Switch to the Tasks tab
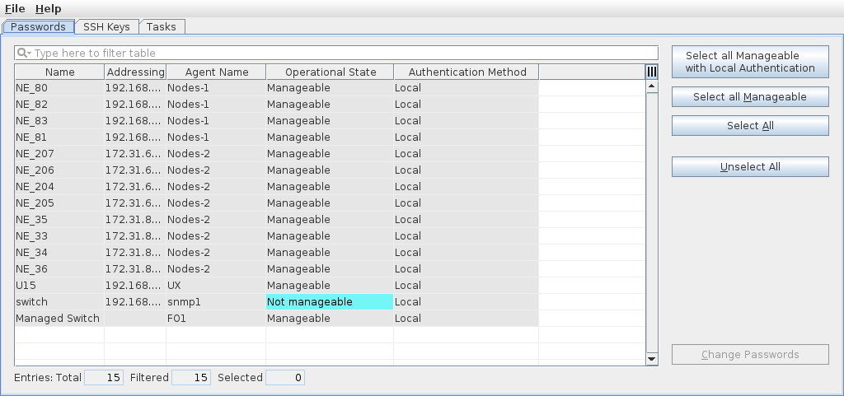 [x=161, y=26]
